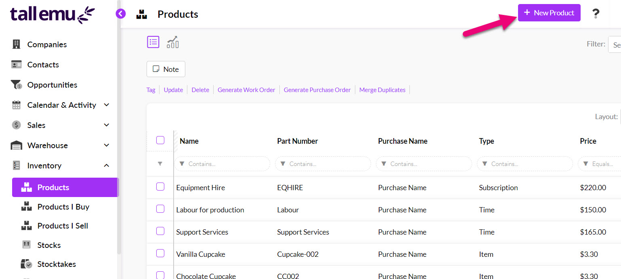The height and width of the screenshot is (279, 621).
Task: Click the New Product button
Action: click(x=549, y=13)
